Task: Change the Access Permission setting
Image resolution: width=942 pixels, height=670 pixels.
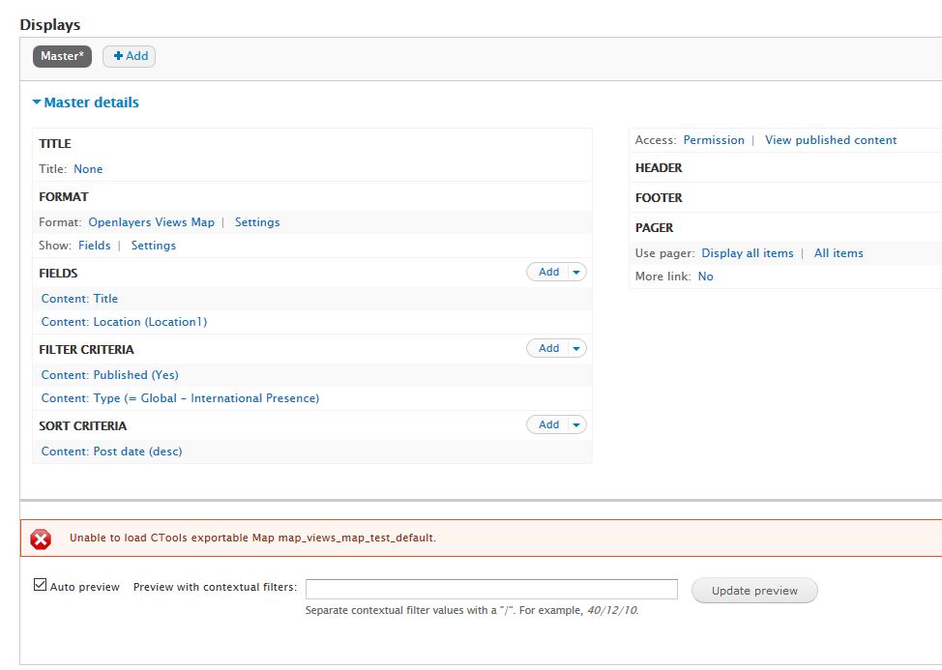Action: (714, 140)
